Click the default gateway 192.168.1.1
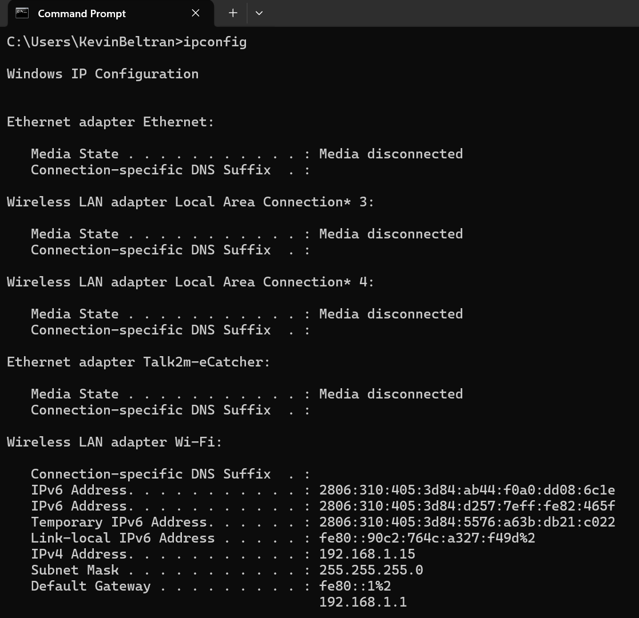Image resolution: width=639 pixels, height=618 pixels. point(363,602)
